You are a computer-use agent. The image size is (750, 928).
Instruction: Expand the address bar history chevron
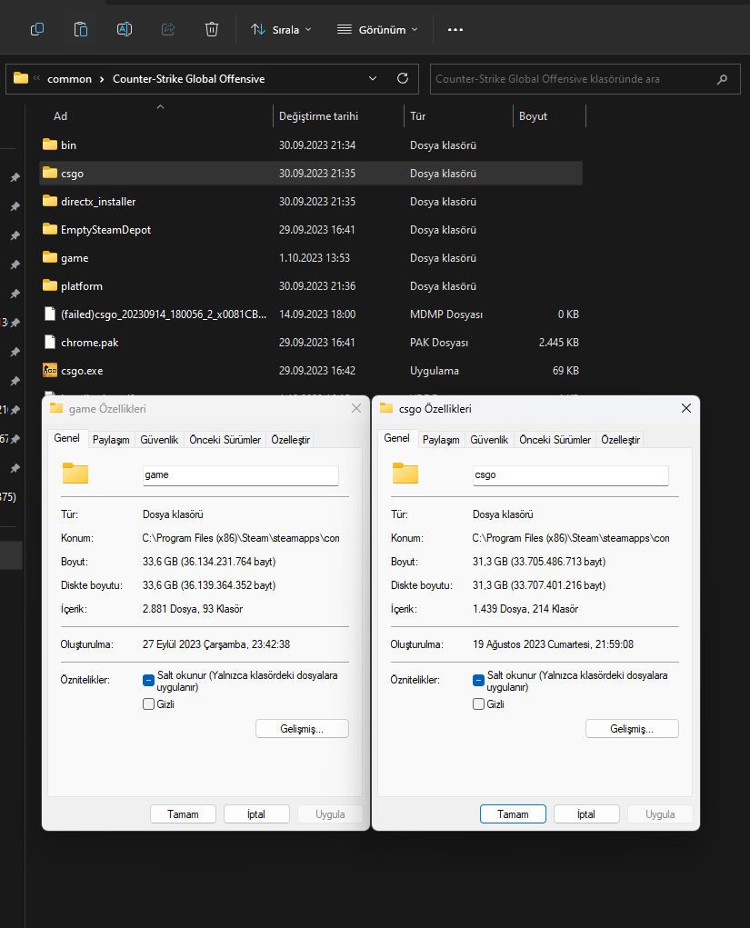373,78
